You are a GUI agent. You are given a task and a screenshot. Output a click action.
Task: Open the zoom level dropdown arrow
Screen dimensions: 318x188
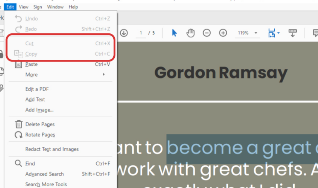[x=256, y=33]
